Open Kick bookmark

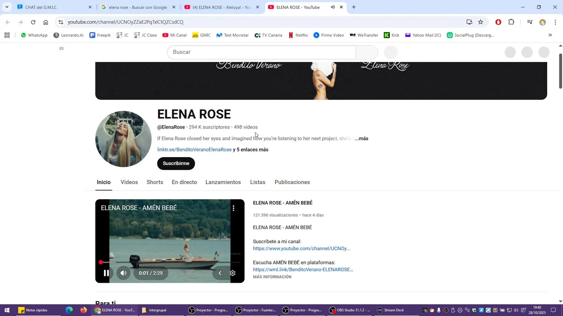click(x=391, y=35)
